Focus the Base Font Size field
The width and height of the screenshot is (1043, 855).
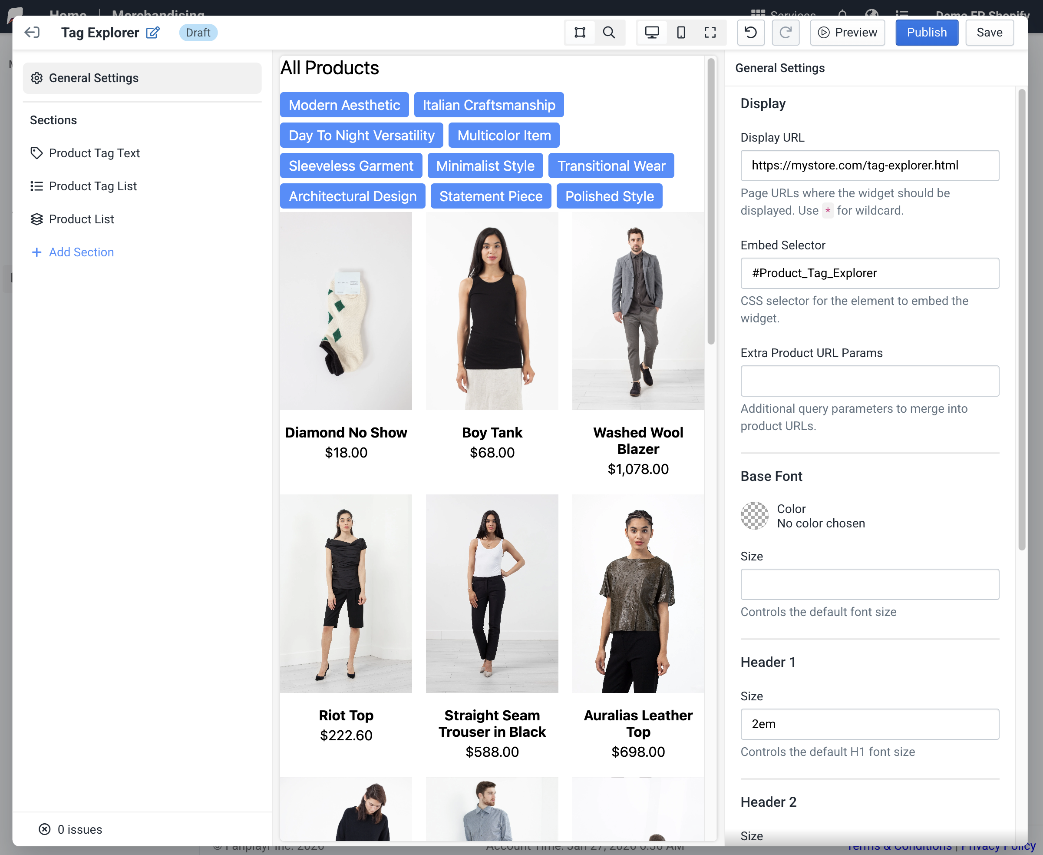click(x=870, y=585)
